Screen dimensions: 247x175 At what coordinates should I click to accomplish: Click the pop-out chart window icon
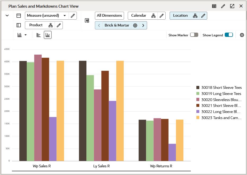pos(232,6)
